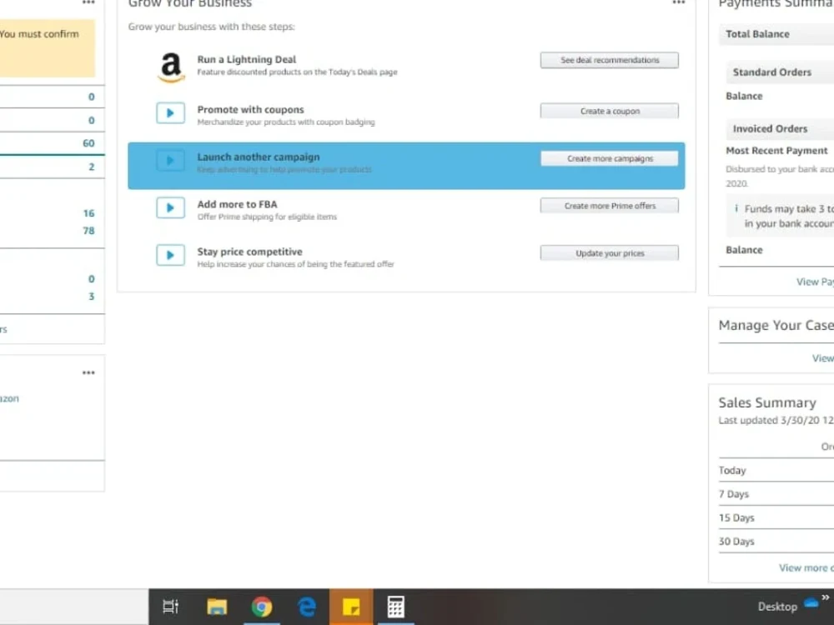Select the Run a Lightning Deal heading
The height and width of the screenshot is (625, 834).
pyautogui.click(x=246, y=59)
